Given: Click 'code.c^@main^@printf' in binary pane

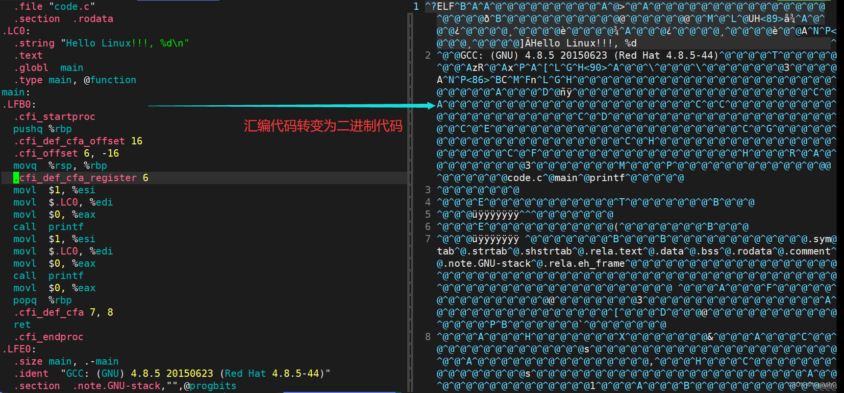Looking at the screenshot, I should coord(566,178).
